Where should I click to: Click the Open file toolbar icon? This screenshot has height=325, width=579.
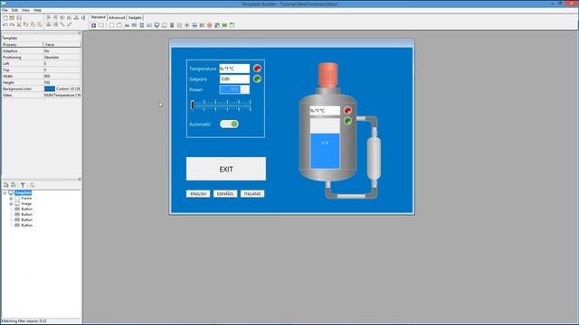12,18
